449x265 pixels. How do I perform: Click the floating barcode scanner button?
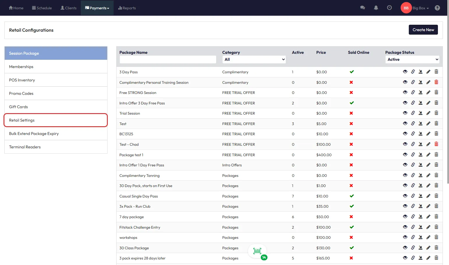pyautogui.click(x=257, y=251)
